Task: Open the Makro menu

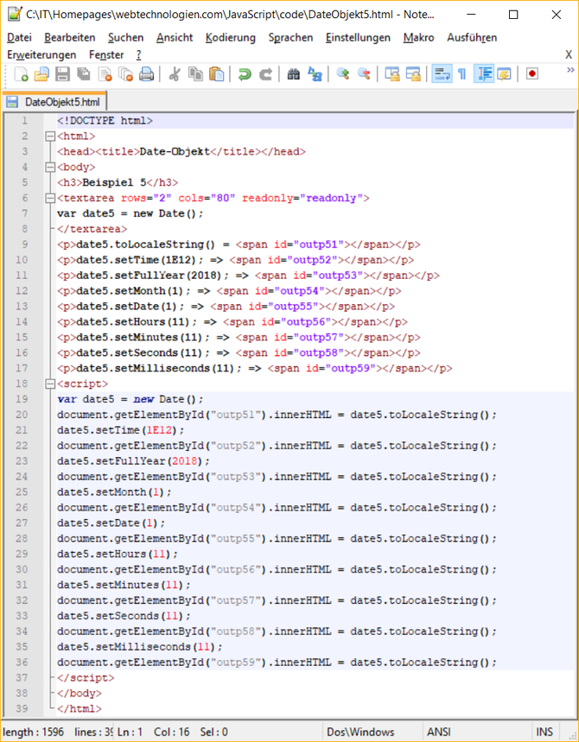Action: pos(418,37)
